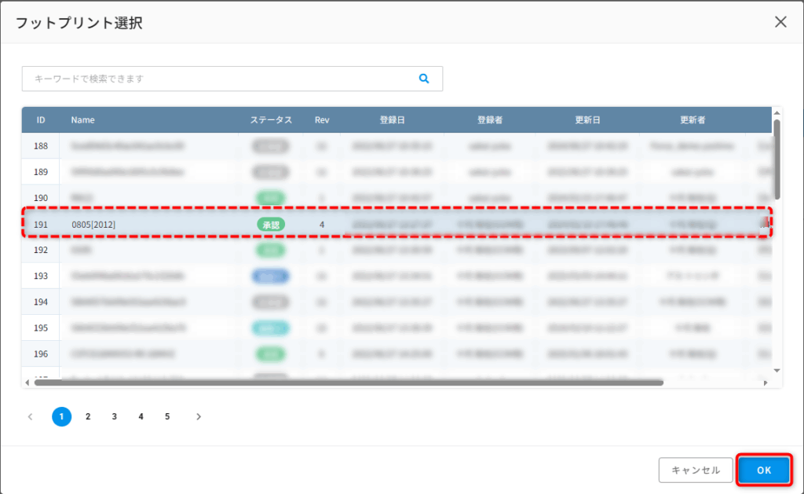The width and height of the screenshot is (804, 494).
Task: Click the vertical scrollbar thumb of the table
Action: [777, 159]
